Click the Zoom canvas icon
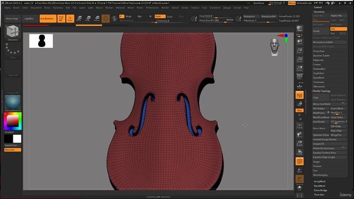Screen dimensions: 354x199 tap(300, 51)
